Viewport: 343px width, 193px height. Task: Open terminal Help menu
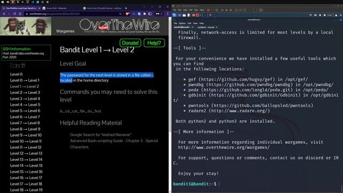click(202, 23)
